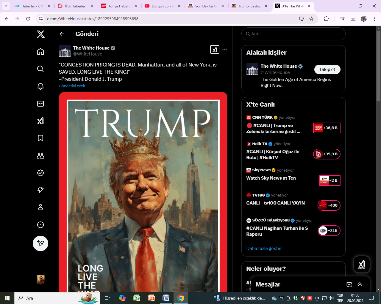Open Word from taskbar
The height and width of the screenshot is (304, 381).
[x=166, y=298]
